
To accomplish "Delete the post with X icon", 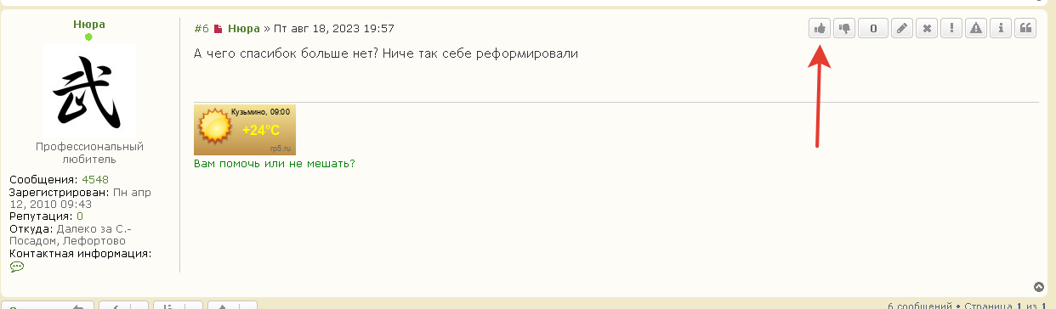I will pos(927,28).
